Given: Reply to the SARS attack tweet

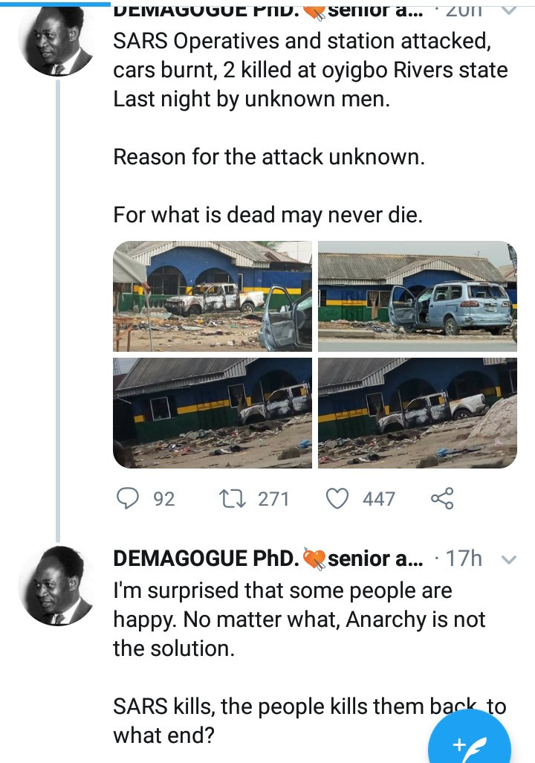Looking at the screenshot, I should pyautogui.click(x=130, y=498).
